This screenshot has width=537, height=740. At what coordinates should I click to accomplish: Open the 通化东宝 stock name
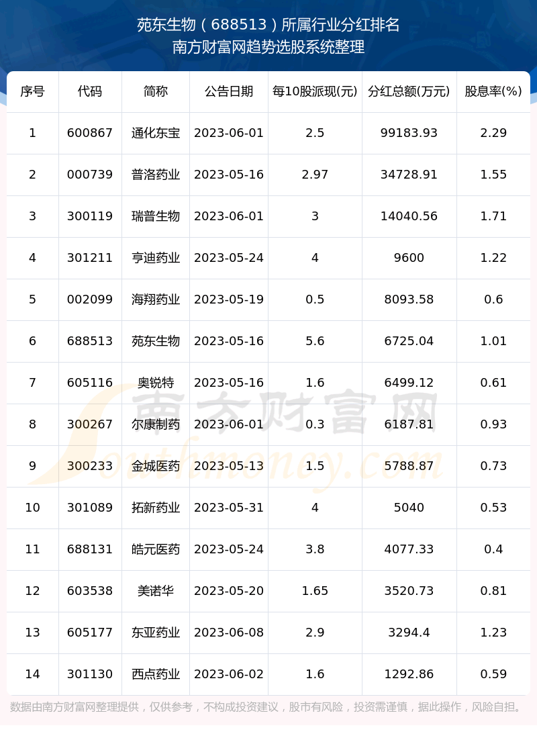click(156, 133)
